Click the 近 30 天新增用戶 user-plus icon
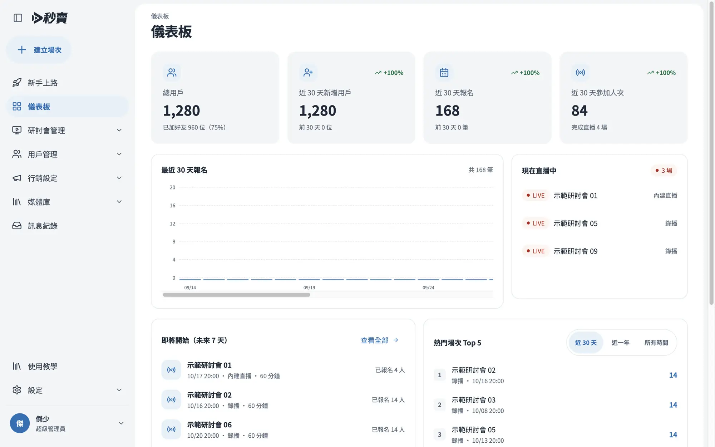Viewport: 715px width, 447px height. pos(308,73)
